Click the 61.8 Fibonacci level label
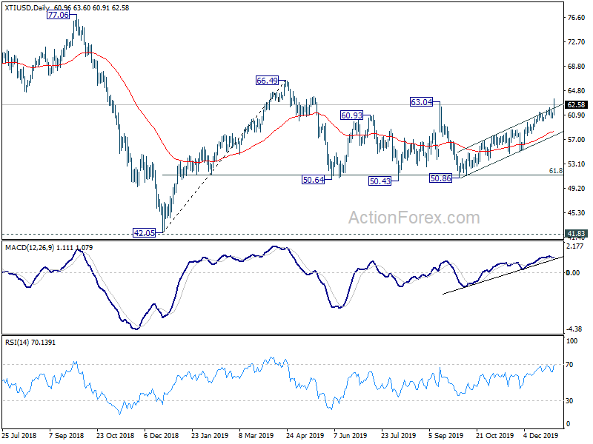Viewport: 593px width, 444px height. point(555,171)
